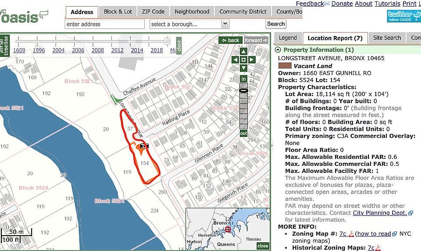421x251 pixels.
Task: Select aerial year 2012 on timeline
Action: tap(118, 50)
